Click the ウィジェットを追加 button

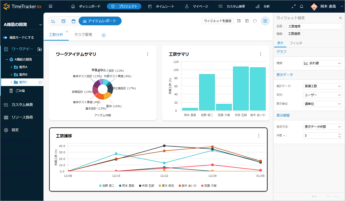pyautogui.click(x=217, y=21)
